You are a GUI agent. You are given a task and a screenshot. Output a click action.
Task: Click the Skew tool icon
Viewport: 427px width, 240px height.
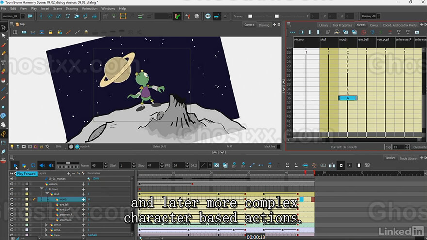[67, 16]
